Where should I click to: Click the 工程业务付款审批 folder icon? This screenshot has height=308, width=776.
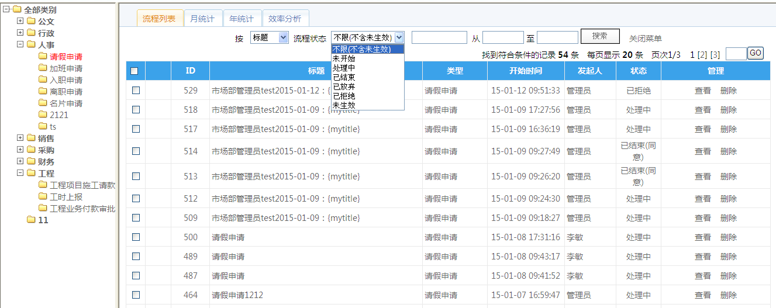click(x=43, y=209)
